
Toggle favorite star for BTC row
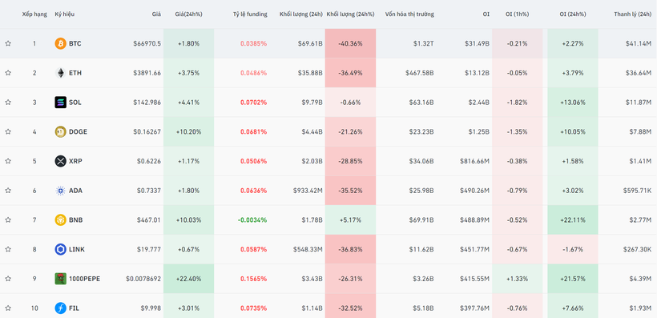click(x=8, y=43)
